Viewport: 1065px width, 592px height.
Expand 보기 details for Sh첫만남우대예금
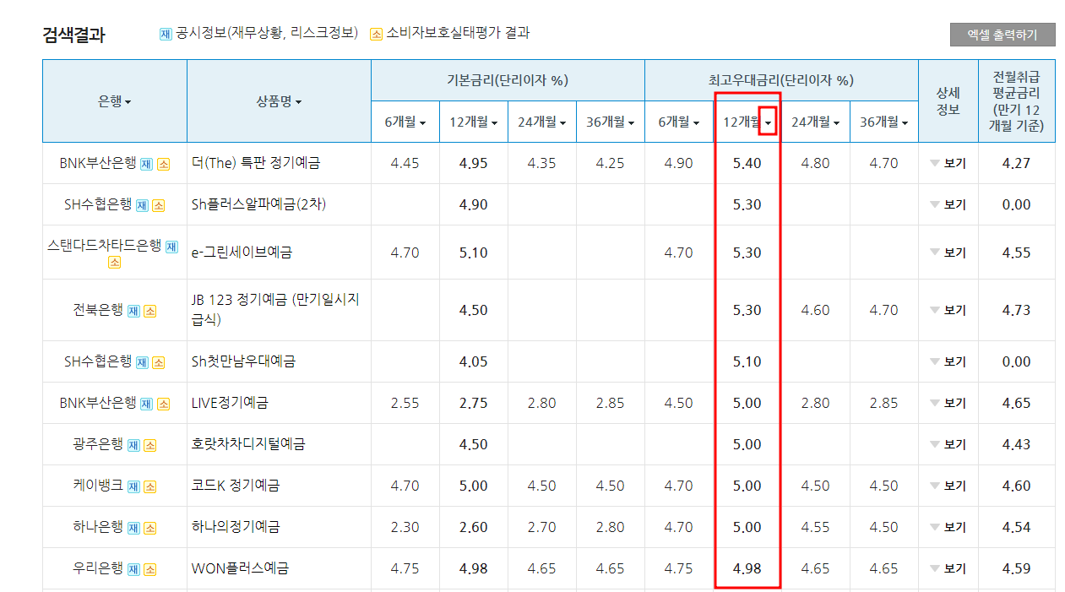click(948, 362)
